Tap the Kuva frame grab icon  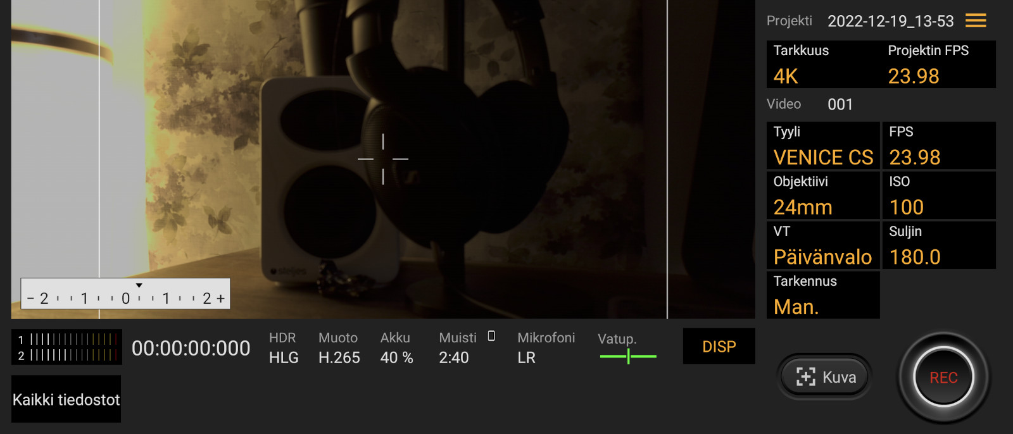pyautogui.click(x=805, y=377)
